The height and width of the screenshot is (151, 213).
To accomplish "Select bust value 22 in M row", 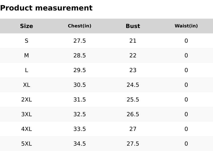I will click(x=133, y=55).
